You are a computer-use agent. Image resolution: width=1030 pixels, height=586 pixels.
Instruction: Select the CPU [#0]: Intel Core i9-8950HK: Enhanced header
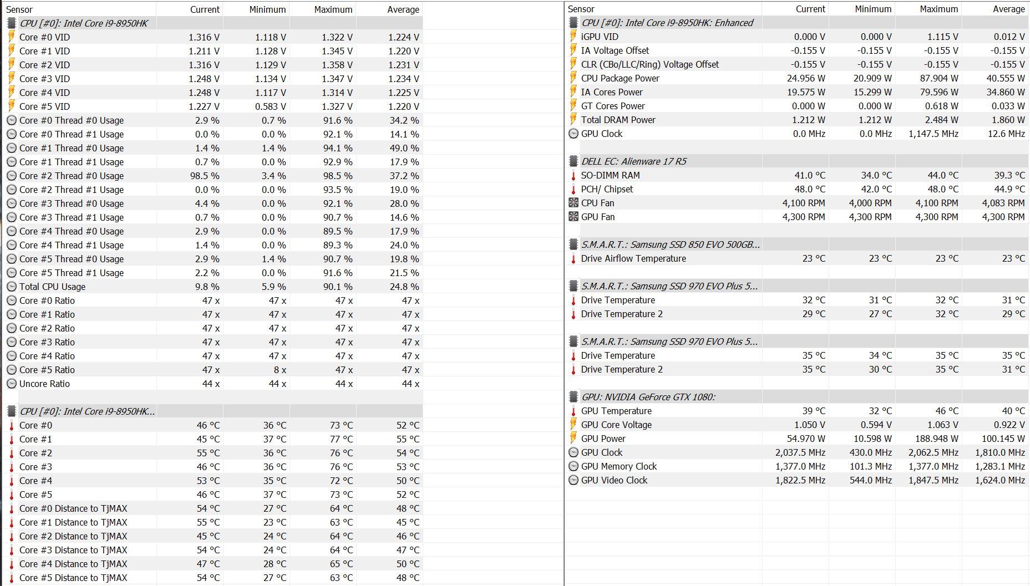click(798, 23)
